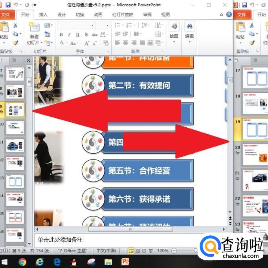Switch to the 设计 ribbon tab
This screenshot has width=268, height=268.
[62, 15]
